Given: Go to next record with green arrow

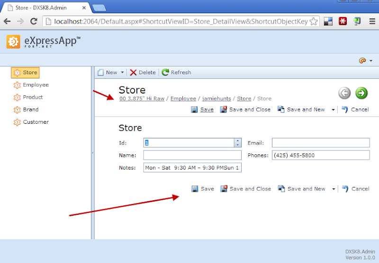Looking at the screenshot, I should coord(361,93).
